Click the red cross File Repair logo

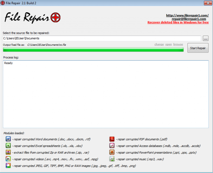coord(55,18)
